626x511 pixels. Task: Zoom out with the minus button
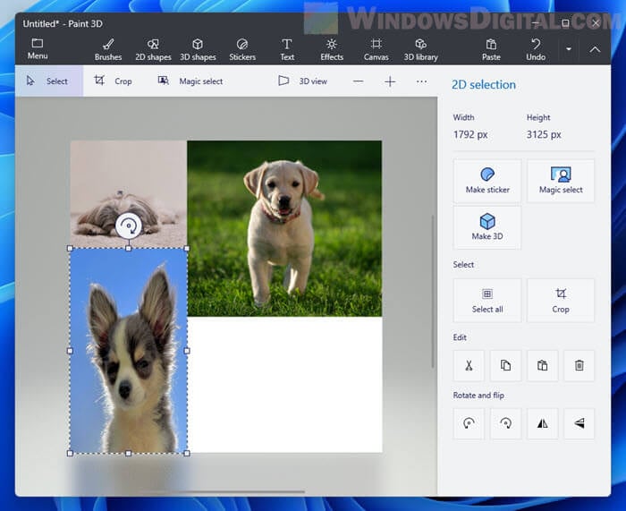(x=358, y=81)
